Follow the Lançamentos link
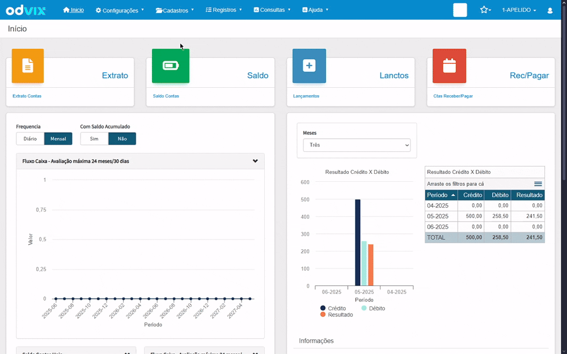Viewport: 567px width, 354px height. click(306, 96)
